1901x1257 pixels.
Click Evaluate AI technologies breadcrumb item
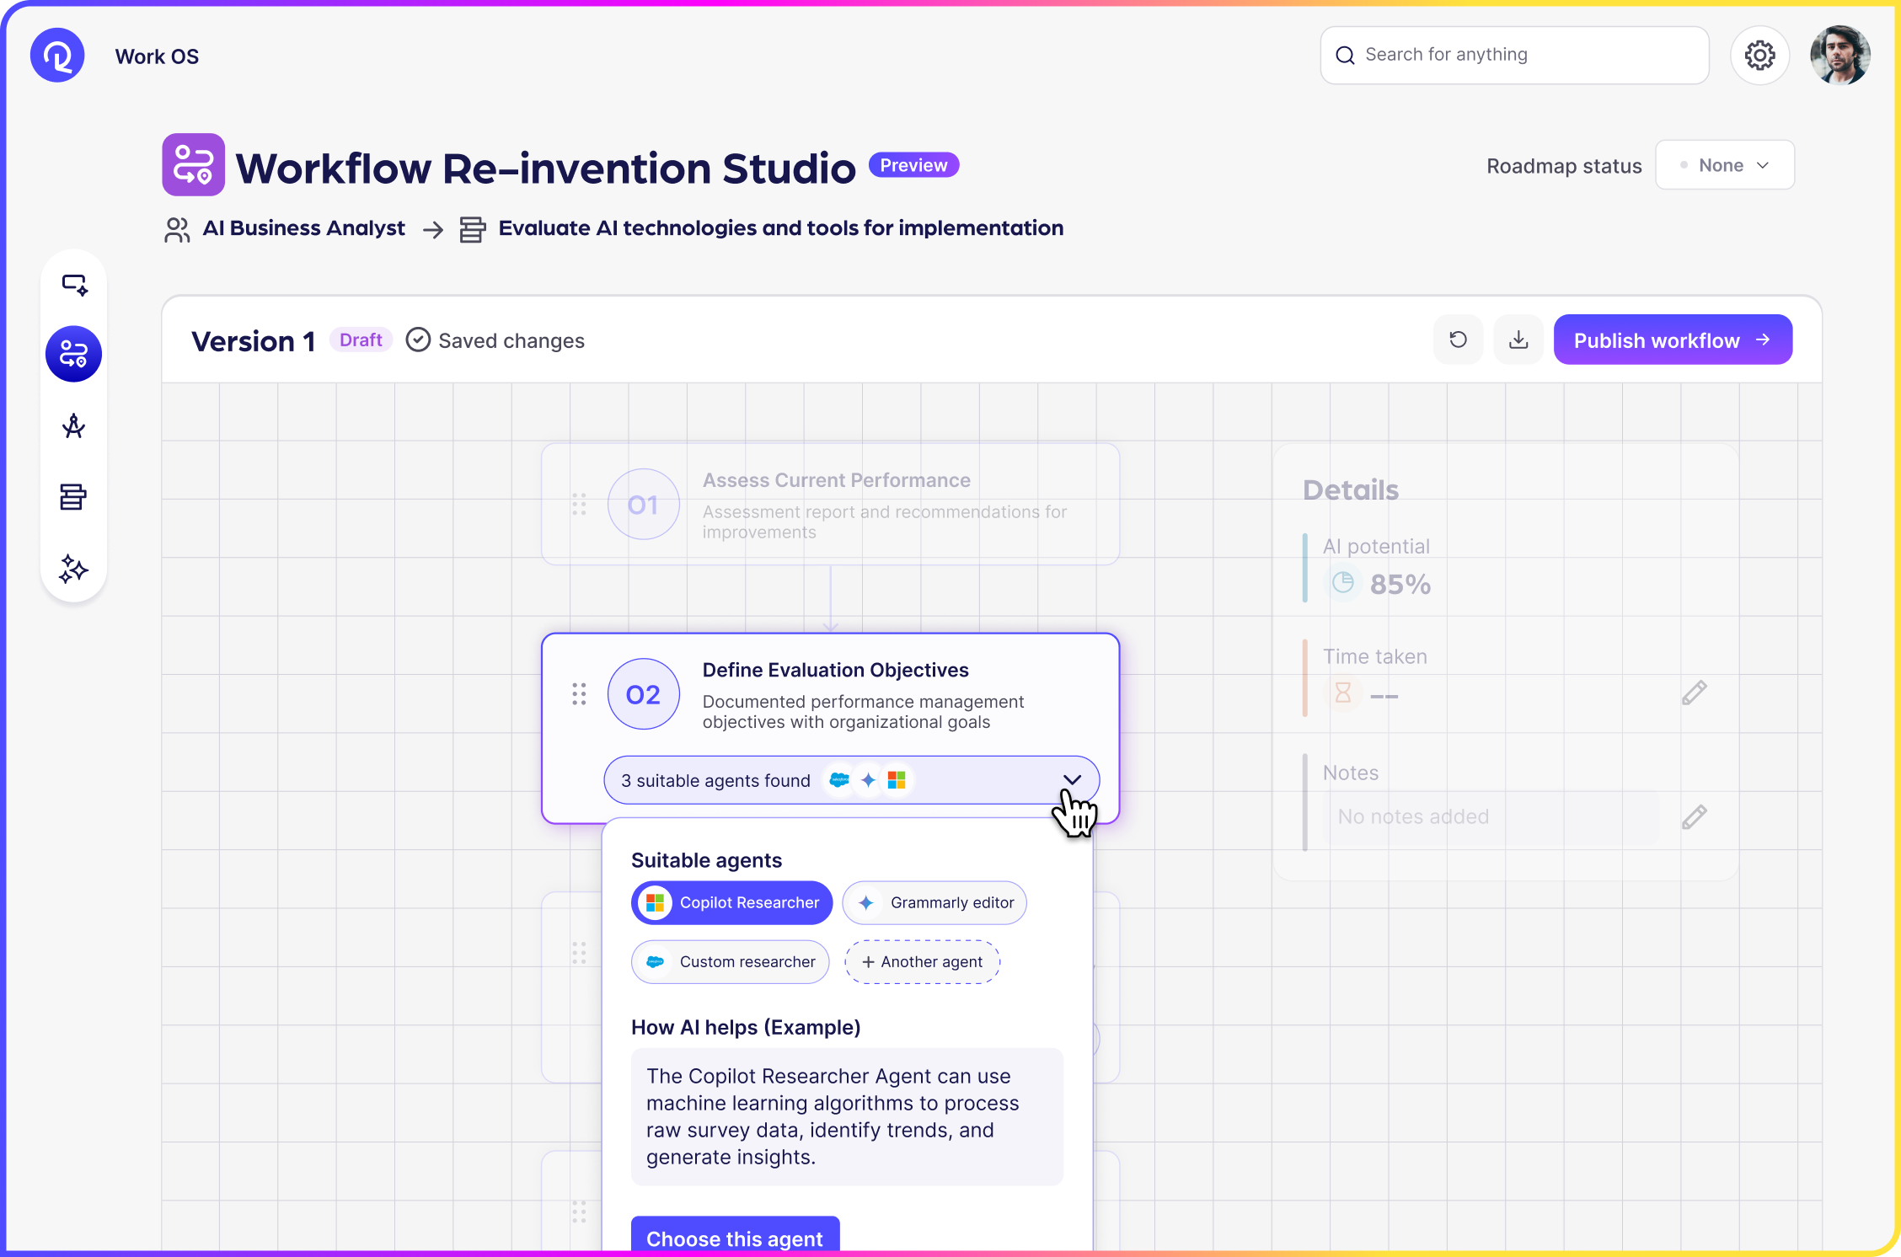click(x=779, y=228)
